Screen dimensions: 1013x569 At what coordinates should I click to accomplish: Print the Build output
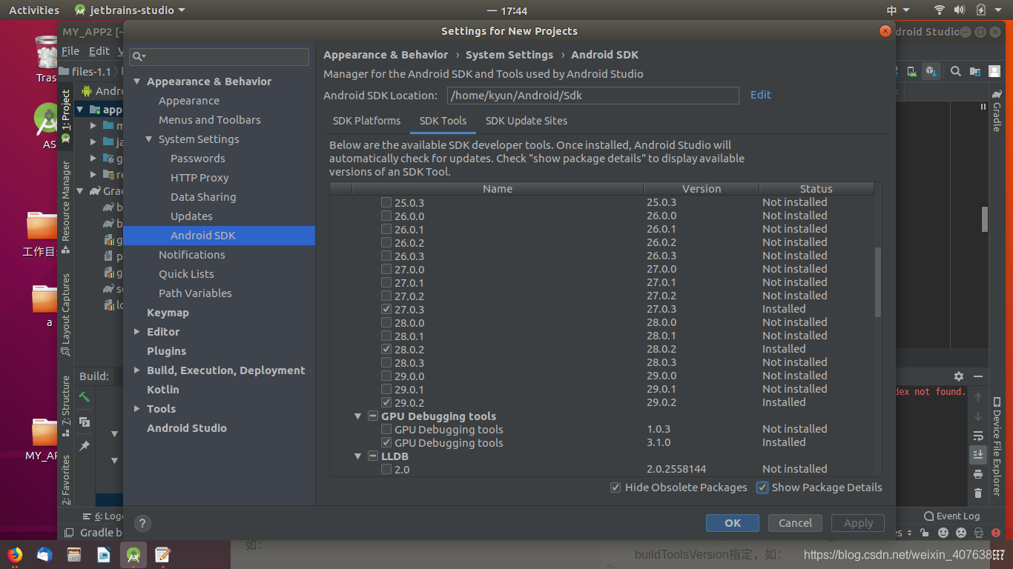click(977, 474)
